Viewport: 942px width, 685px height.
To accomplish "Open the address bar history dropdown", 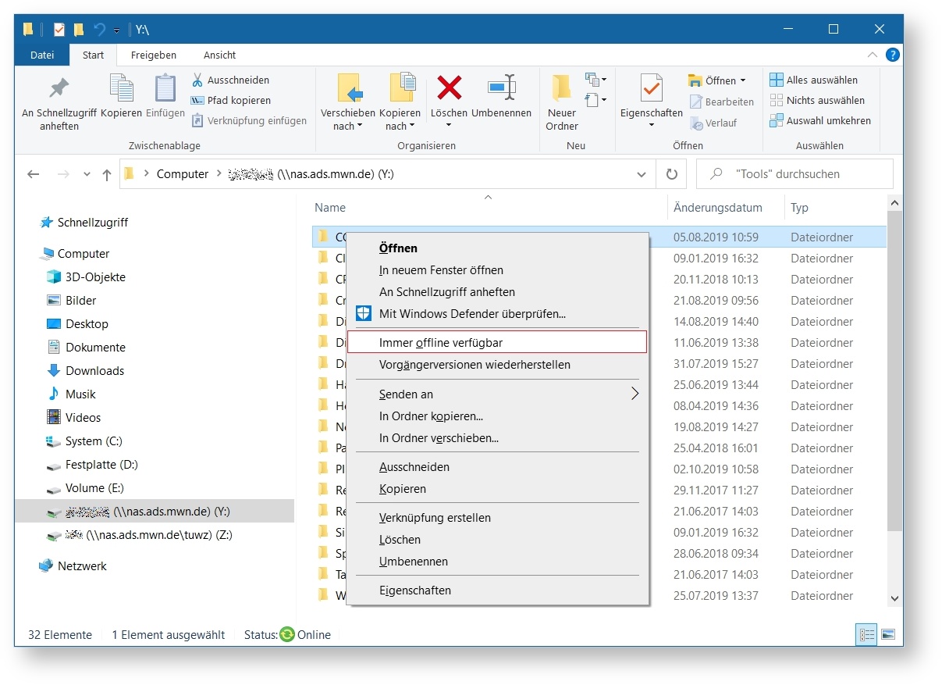I will pyautogui.click(x=642, y=174).
